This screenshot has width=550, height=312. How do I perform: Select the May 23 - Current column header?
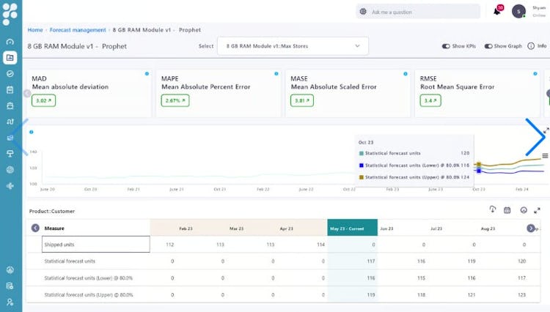[x=352, y=228]
